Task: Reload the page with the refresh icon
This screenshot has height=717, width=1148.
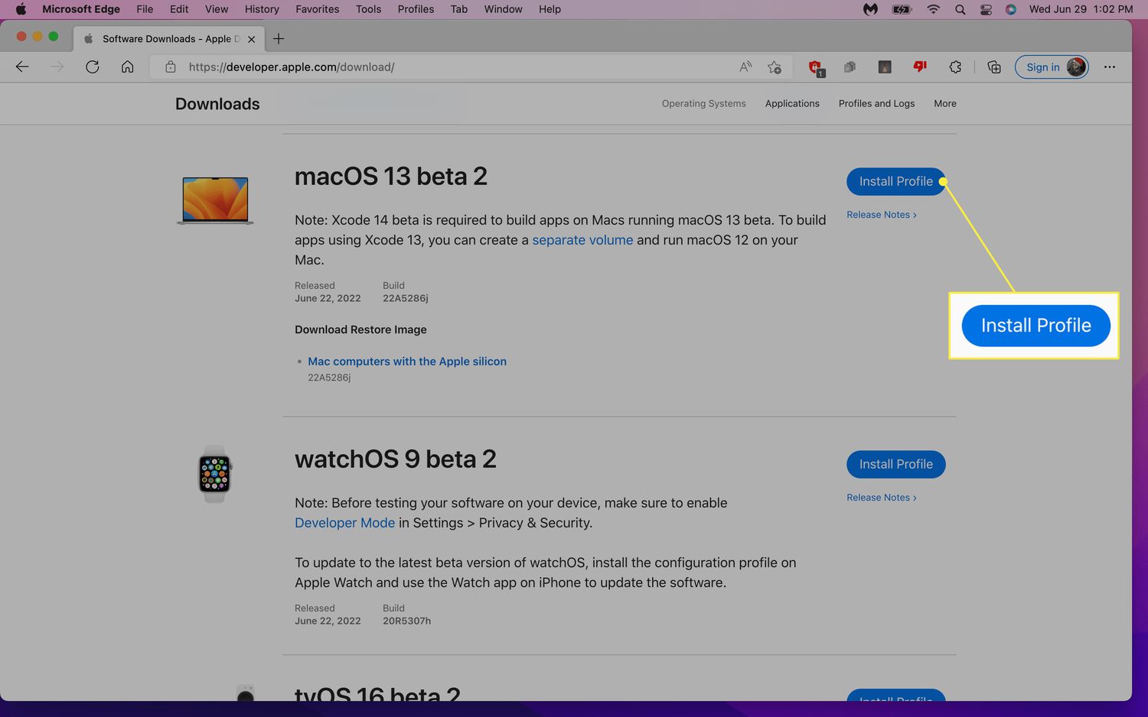Action: [x=93, y=67]
